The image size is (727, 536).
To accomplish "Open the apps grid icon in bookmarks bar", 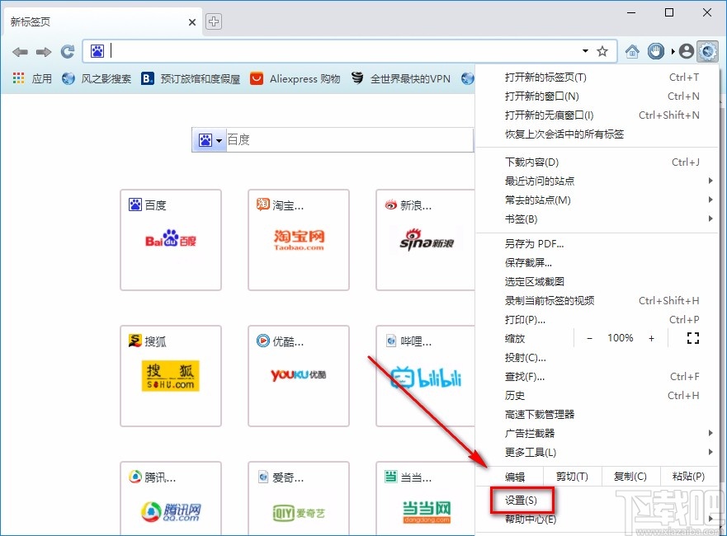I will coord(18,78).
